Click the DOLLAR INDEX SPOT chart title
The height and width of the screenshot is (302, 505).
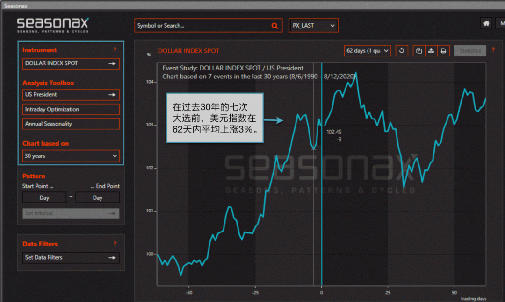[188, 51]
